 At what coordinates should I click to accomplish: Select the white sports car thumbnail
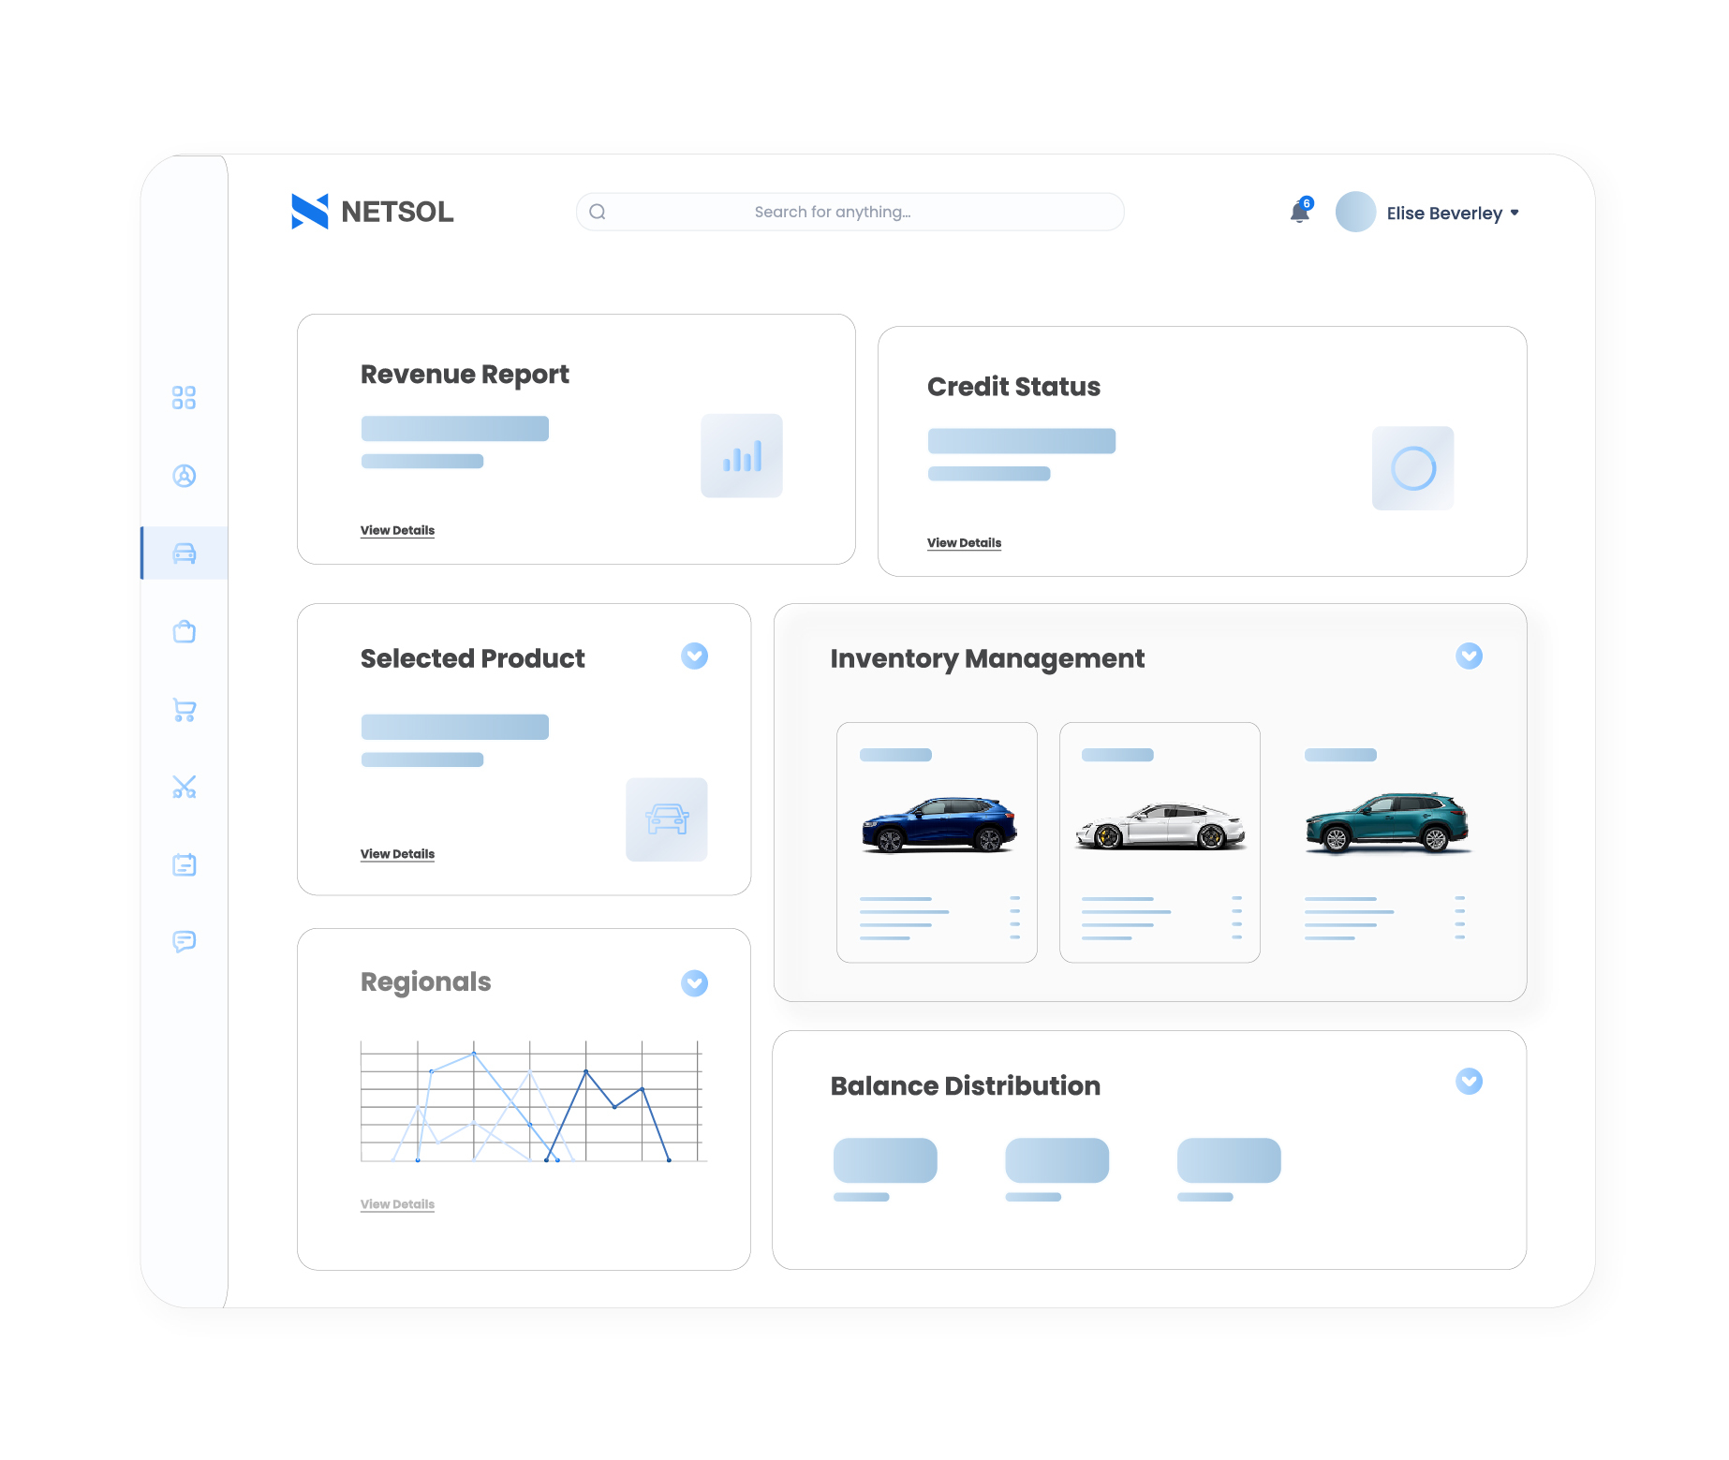point(1160,826)
